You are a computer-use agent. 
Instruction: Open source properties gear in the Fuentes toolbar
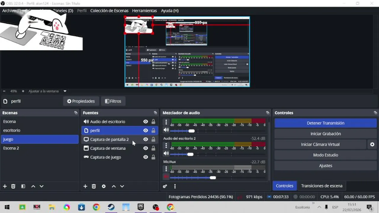[104, 186]
